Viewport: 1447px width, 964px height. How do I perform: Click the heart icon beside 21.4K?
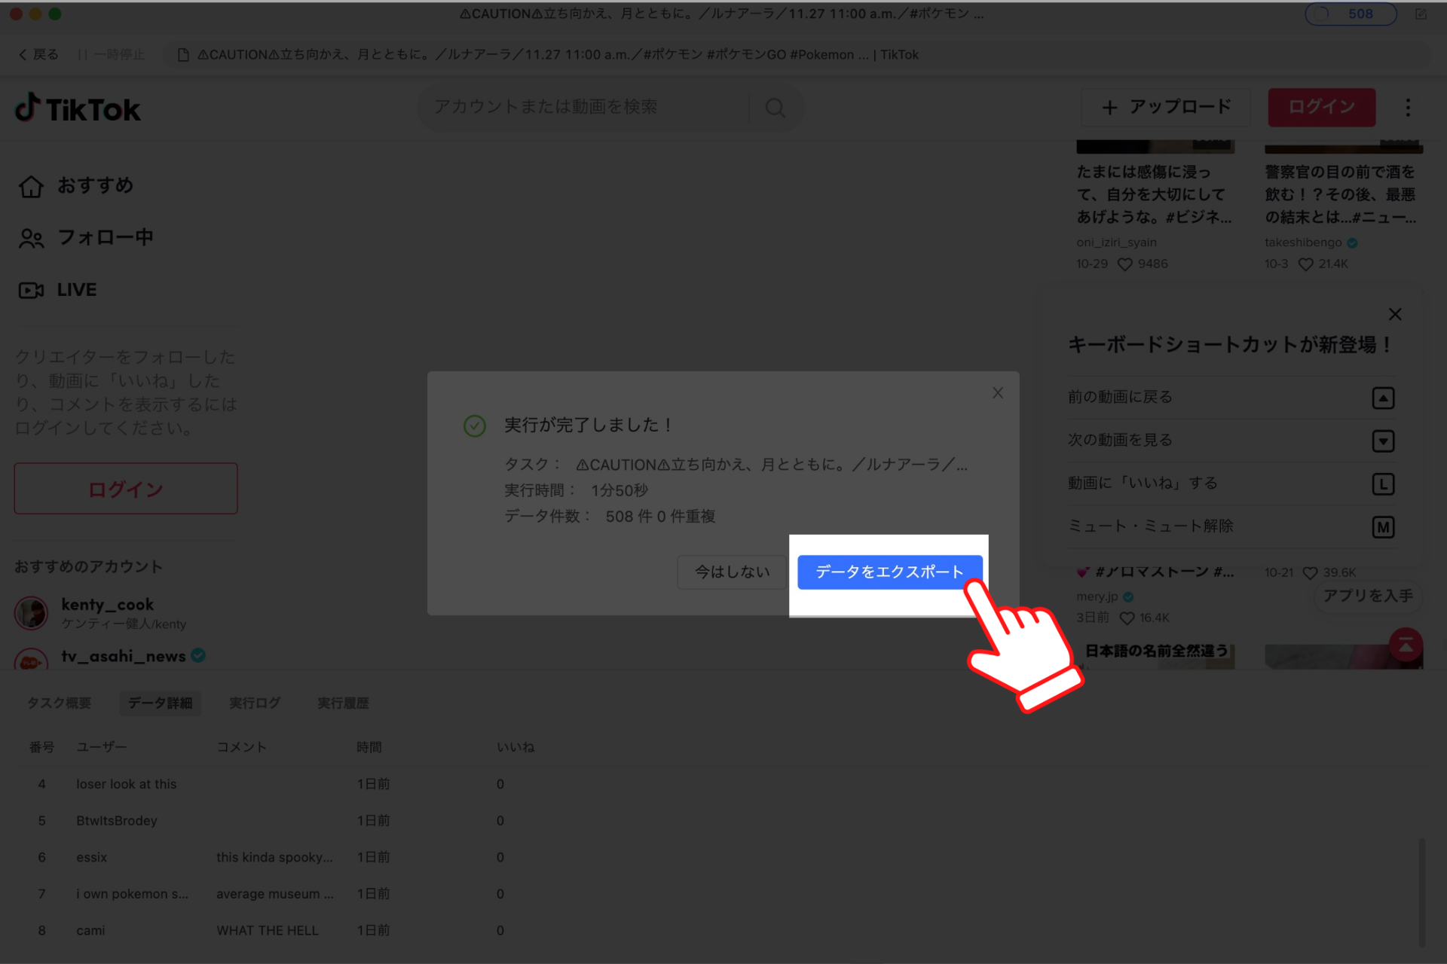click(1305, 264)
